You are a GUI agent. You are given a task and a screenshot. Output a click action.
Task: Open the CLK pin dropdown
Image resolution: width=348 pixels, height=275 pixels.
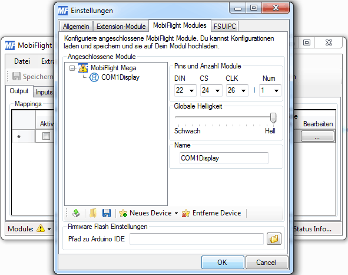click(243, 90)
